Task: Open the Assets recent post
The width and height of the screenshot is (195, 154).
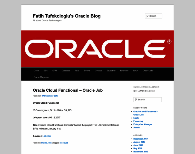Action: [136, 128]
